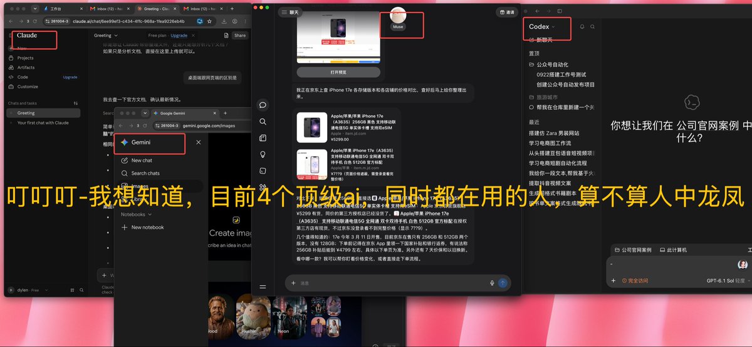752x347 pixels.
Task: Click search icon in Muse sidebar
Action: tap(263, 122)
